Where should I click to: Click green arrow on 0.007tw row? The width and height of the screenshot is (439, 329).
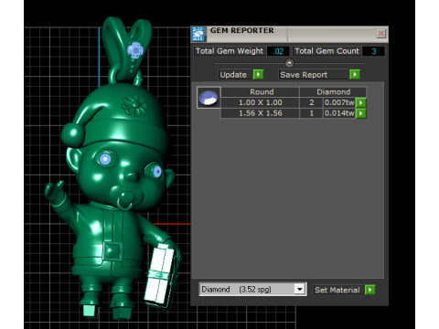click(x=361, y=102)
